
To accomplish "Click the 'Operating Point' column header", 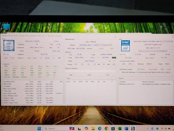I will [x=9, y=82].
